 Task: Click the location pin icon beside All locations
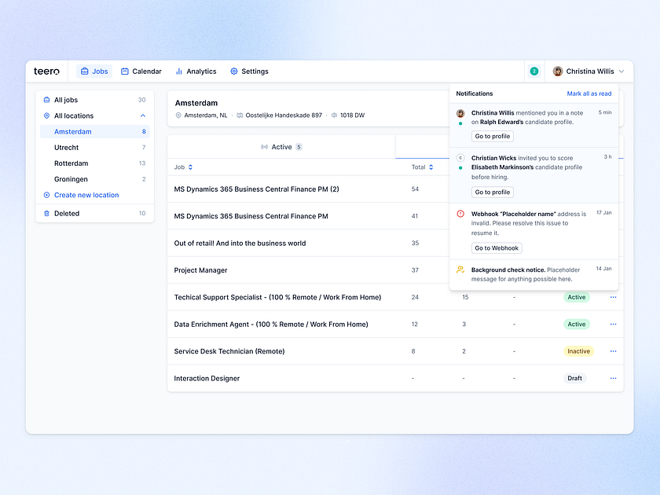[46, 115]
